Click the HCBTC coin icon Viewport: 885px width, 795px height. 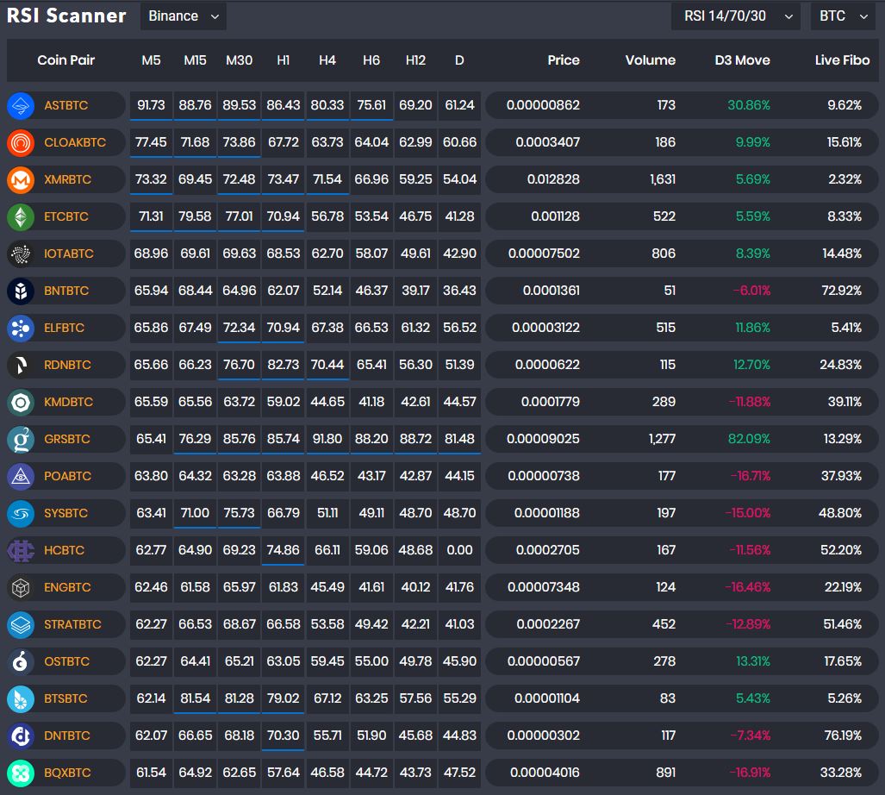(21, 550)
